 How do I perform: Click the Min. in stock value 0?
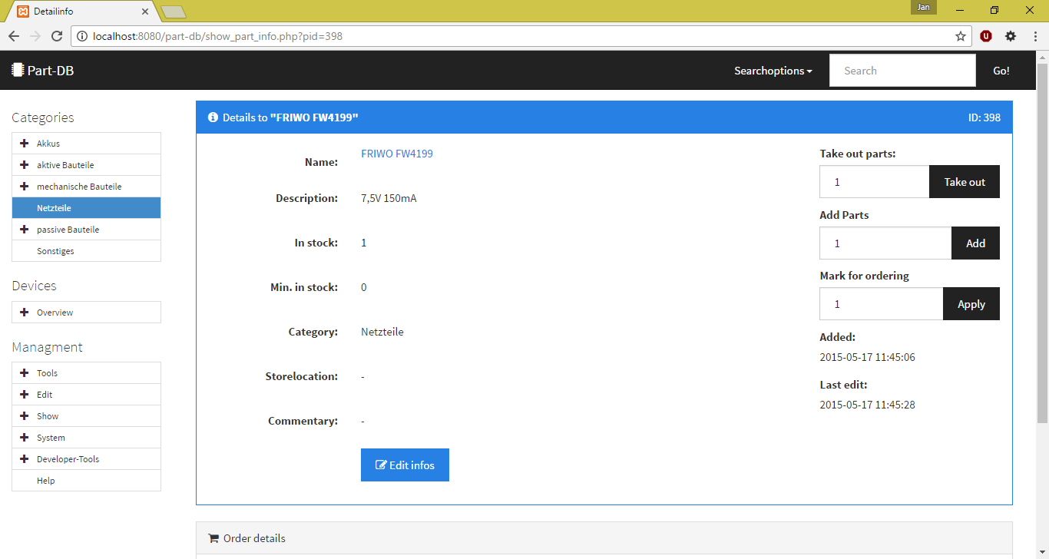[x=364, y=287]
